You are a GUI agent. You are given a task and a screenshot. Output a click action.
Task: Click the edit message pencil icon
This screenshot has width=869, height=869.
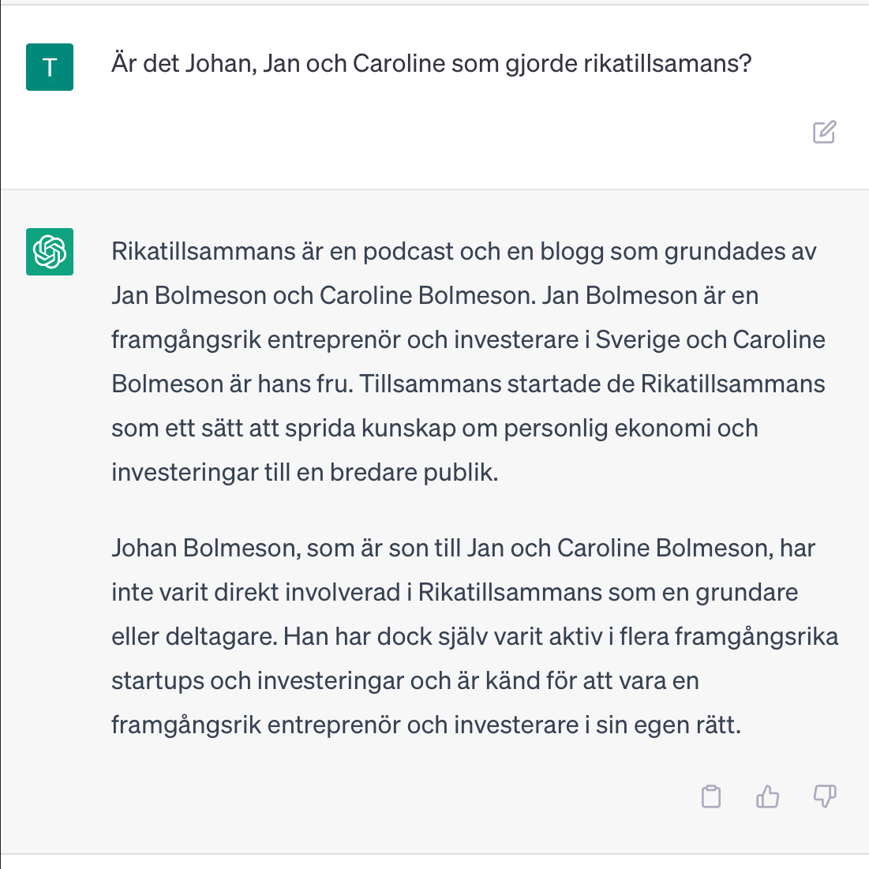pos(824,132)
